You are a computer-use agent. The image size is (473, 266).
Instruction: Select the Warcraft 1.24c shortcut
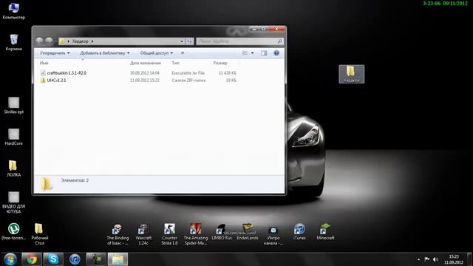[x=143, y=235]
